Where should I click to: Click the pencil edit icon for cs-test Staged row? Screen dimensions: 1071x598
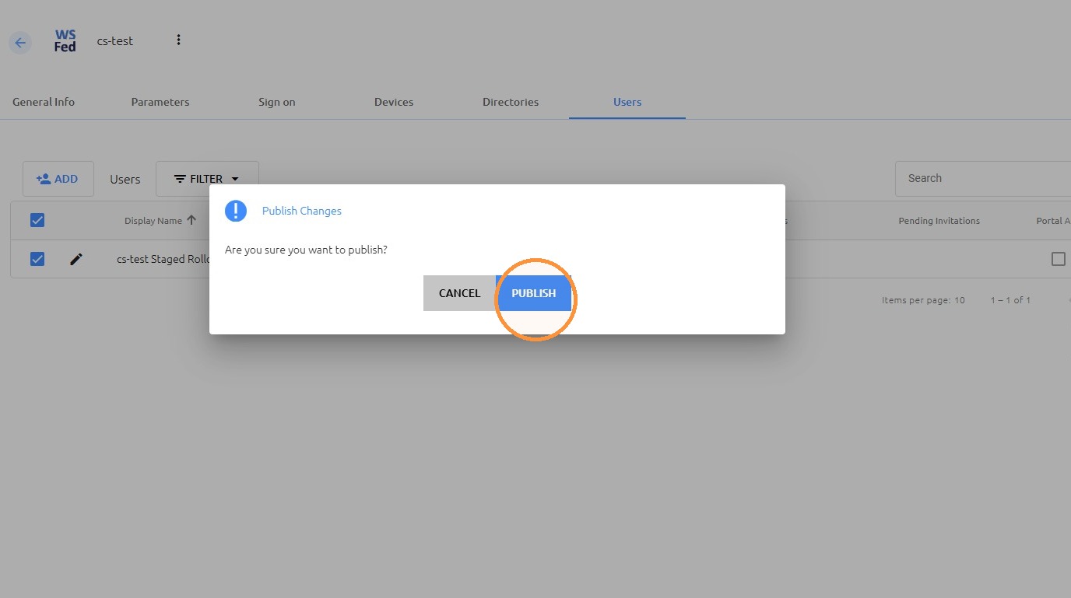coord(75,259)
